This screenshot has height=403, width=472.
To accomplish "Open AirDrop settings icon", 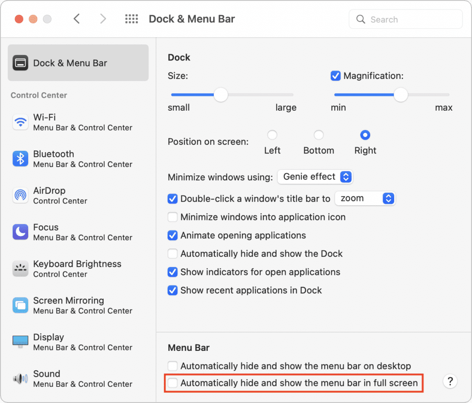I will (20, 196).
